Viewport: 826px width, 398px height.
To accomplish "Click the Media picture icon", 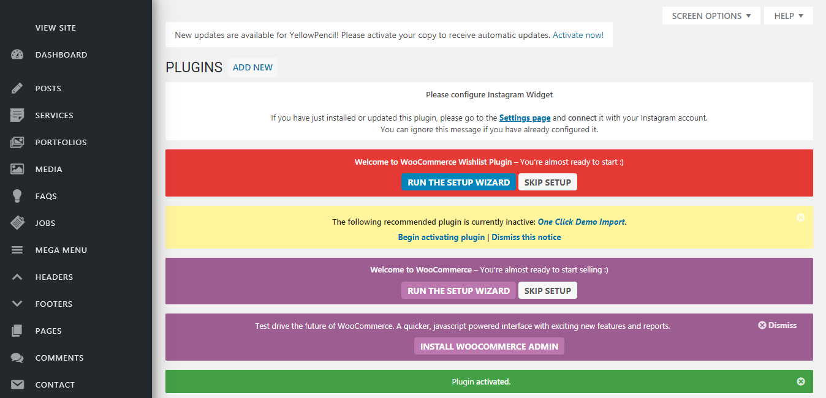I will (17, 169).
